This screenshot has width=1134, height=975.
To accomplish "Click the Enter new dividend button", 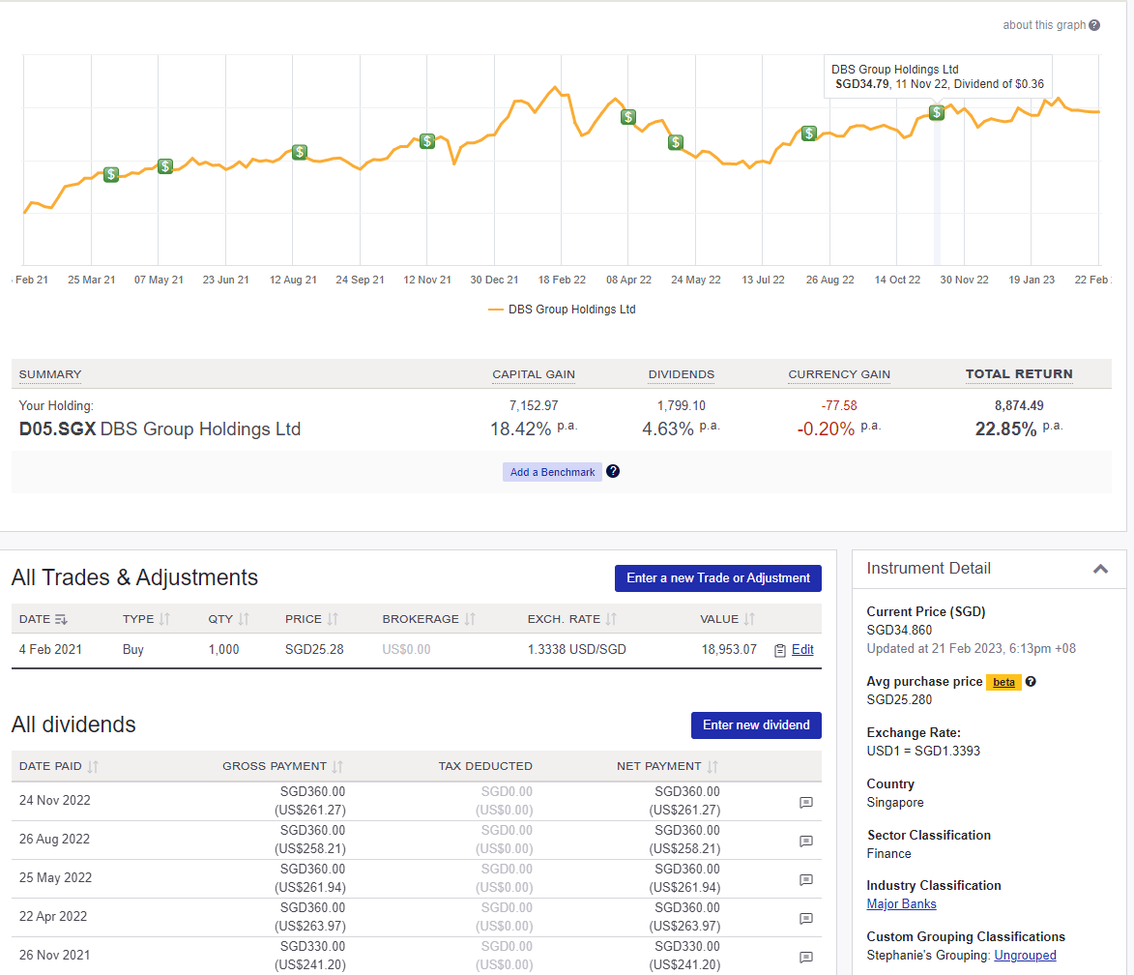I will click(756, 725).
